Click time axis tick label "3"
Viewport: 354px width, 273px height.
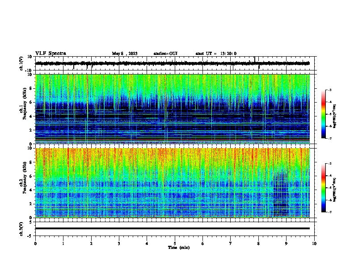(x=119, y=244)
